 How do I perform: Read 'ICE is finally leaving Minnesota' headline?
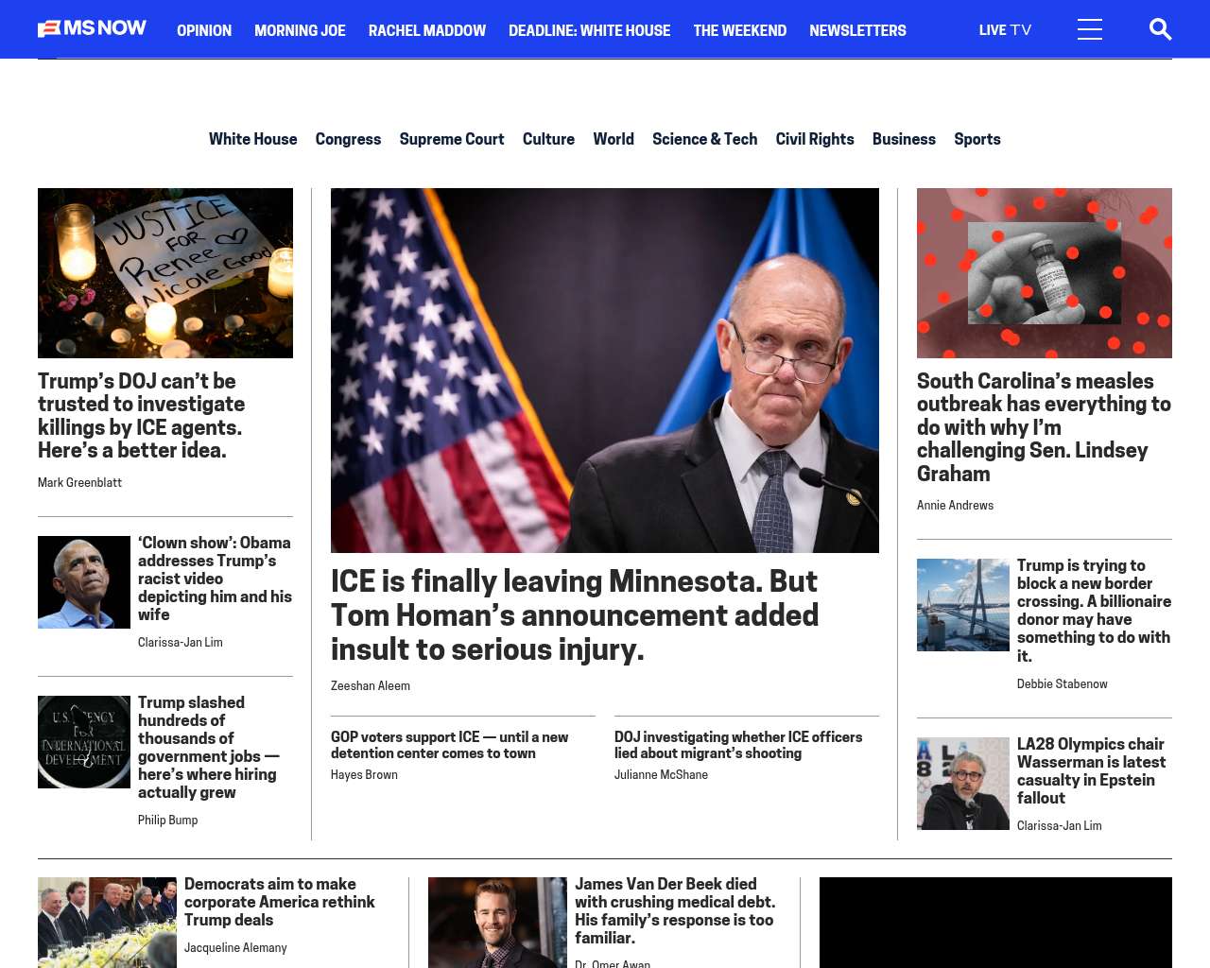click(575, 614)
